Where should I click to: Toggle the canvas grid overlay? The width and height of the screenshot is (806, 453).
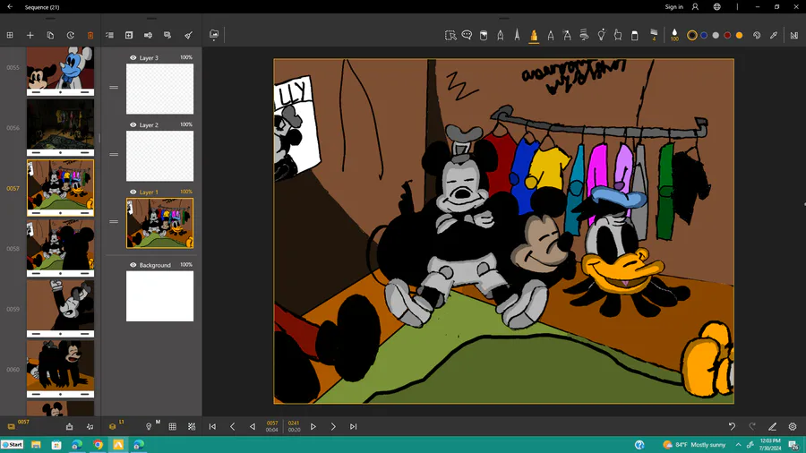click(x=173, y=427)
